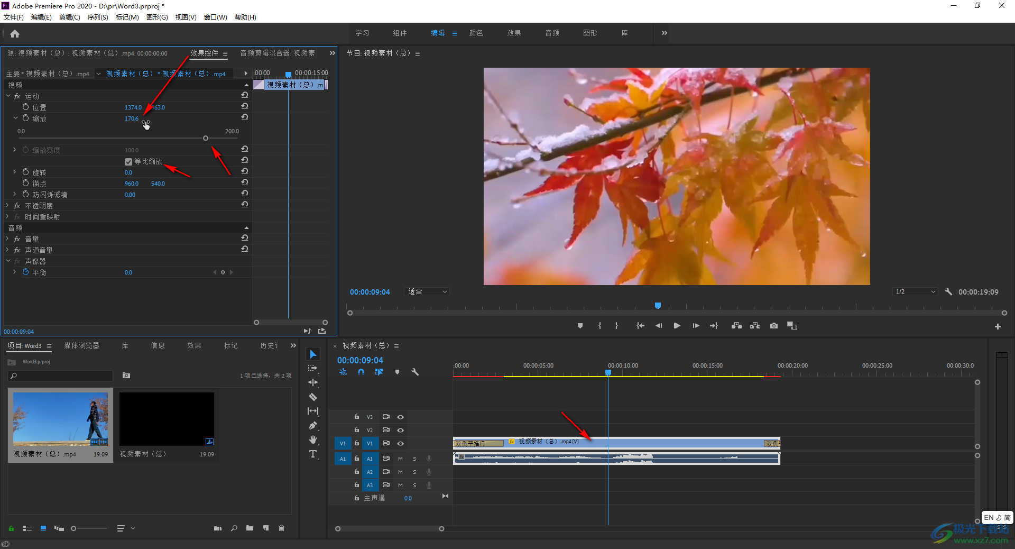Select the Type tool

(313, 454)
